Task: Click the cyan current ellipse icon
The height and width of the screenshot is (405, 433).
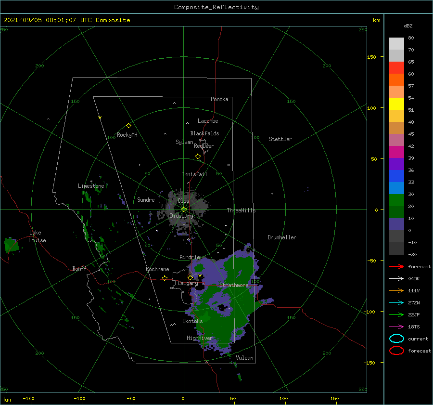Action: pyautogui.click(x=396, y=339)
